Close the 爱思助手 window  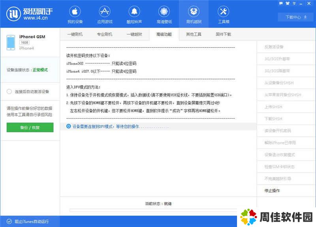click(309, 3)
